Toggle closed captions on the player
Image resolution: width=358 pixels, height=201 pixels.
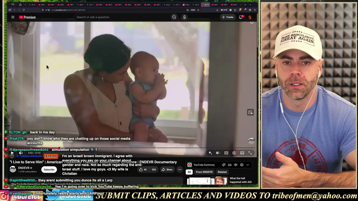pyautogui.click(x=226, y=153)
